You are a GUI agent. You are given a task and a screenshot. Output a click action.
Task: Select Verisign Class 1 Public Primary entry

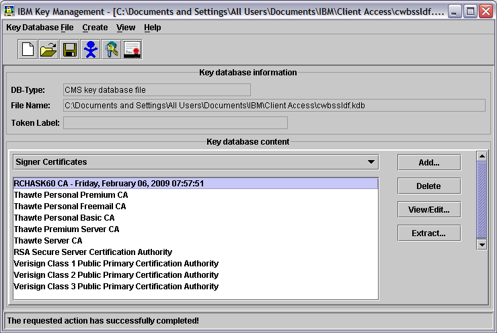[x=196, y=263]
